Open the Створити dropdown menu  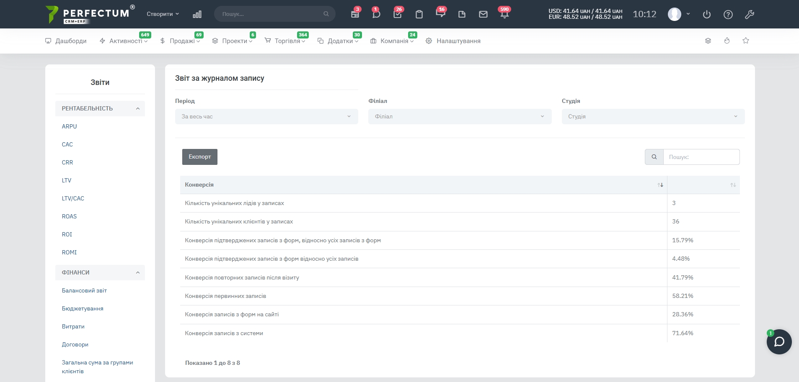[x=163, y=14]
